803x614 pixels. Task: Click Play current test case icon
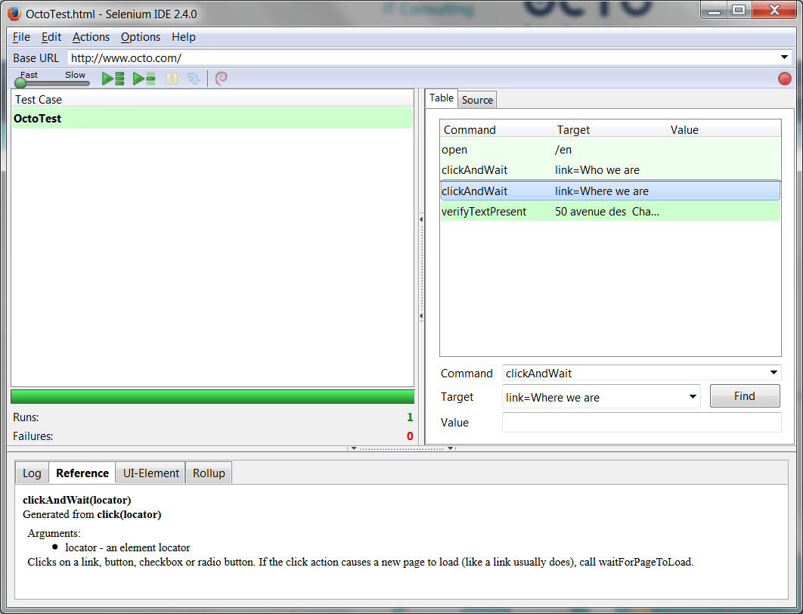[x=144, y=79]
